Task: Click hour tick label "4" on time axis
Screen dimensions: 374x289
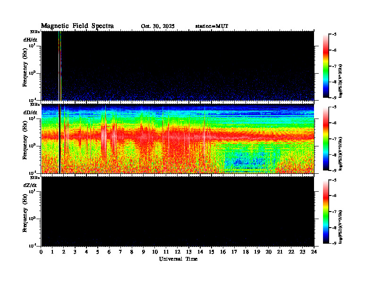Action: [86, 252]
